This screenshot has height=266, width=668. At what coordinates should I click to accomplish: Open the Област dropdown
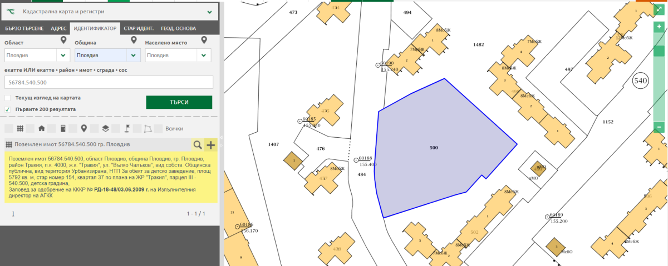click(x=63, y=56)
